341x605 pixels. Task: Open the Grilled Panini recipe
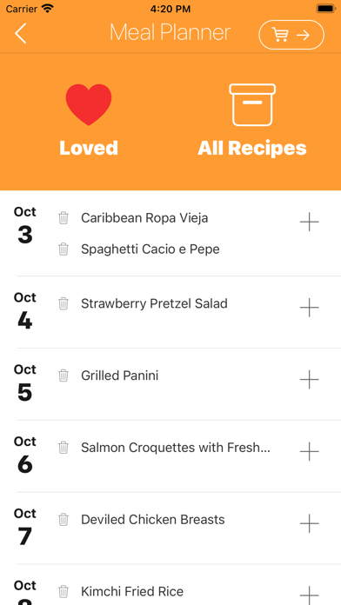point(120,376)
